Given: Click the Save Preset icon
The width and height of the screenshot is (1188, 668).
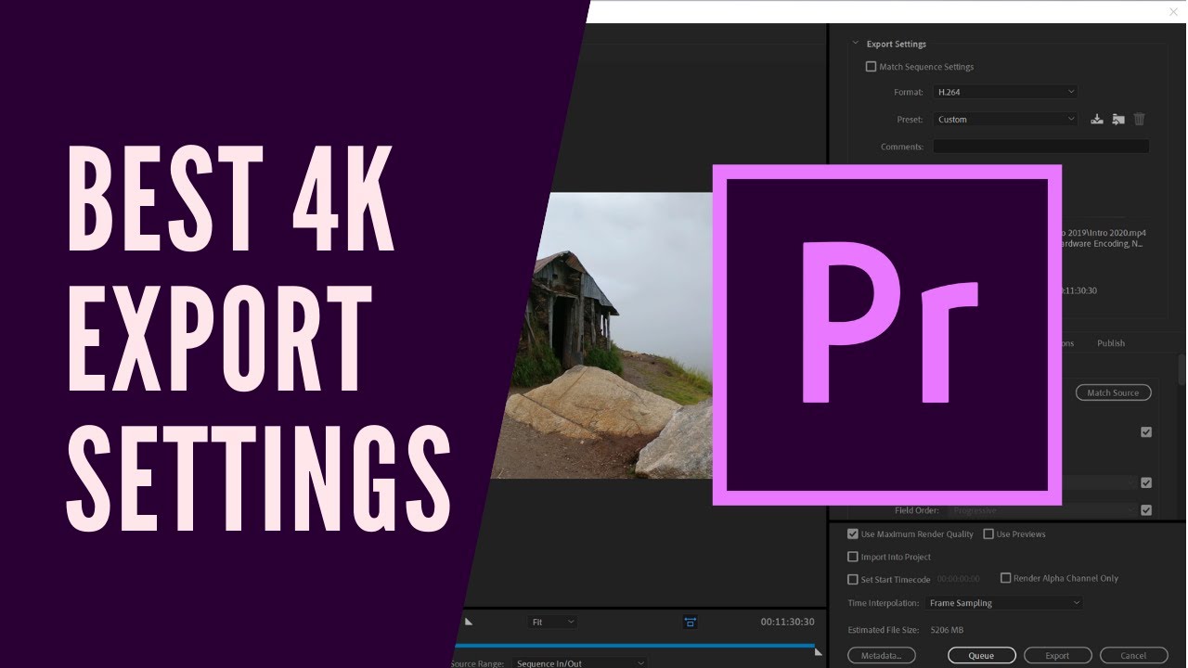Looking at the screenshot, I should click(x=1097, y=119).
